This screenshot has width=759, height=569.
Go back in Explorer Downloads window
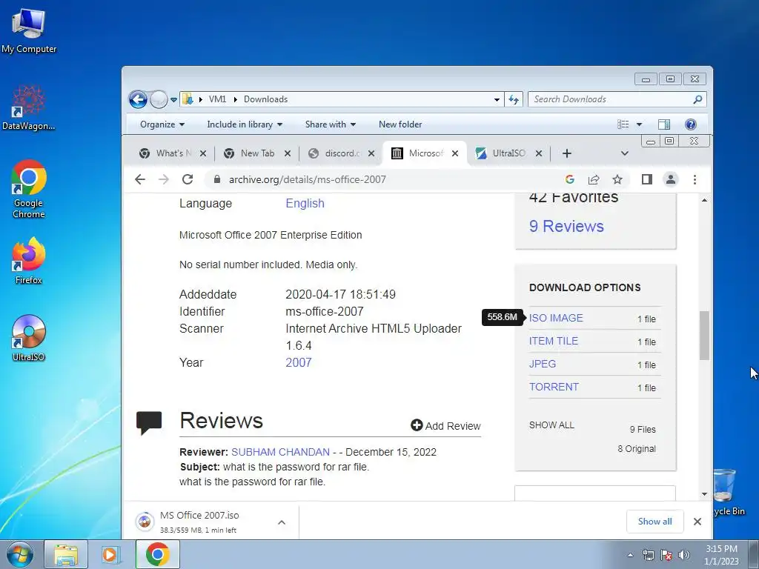pos(138,100)
